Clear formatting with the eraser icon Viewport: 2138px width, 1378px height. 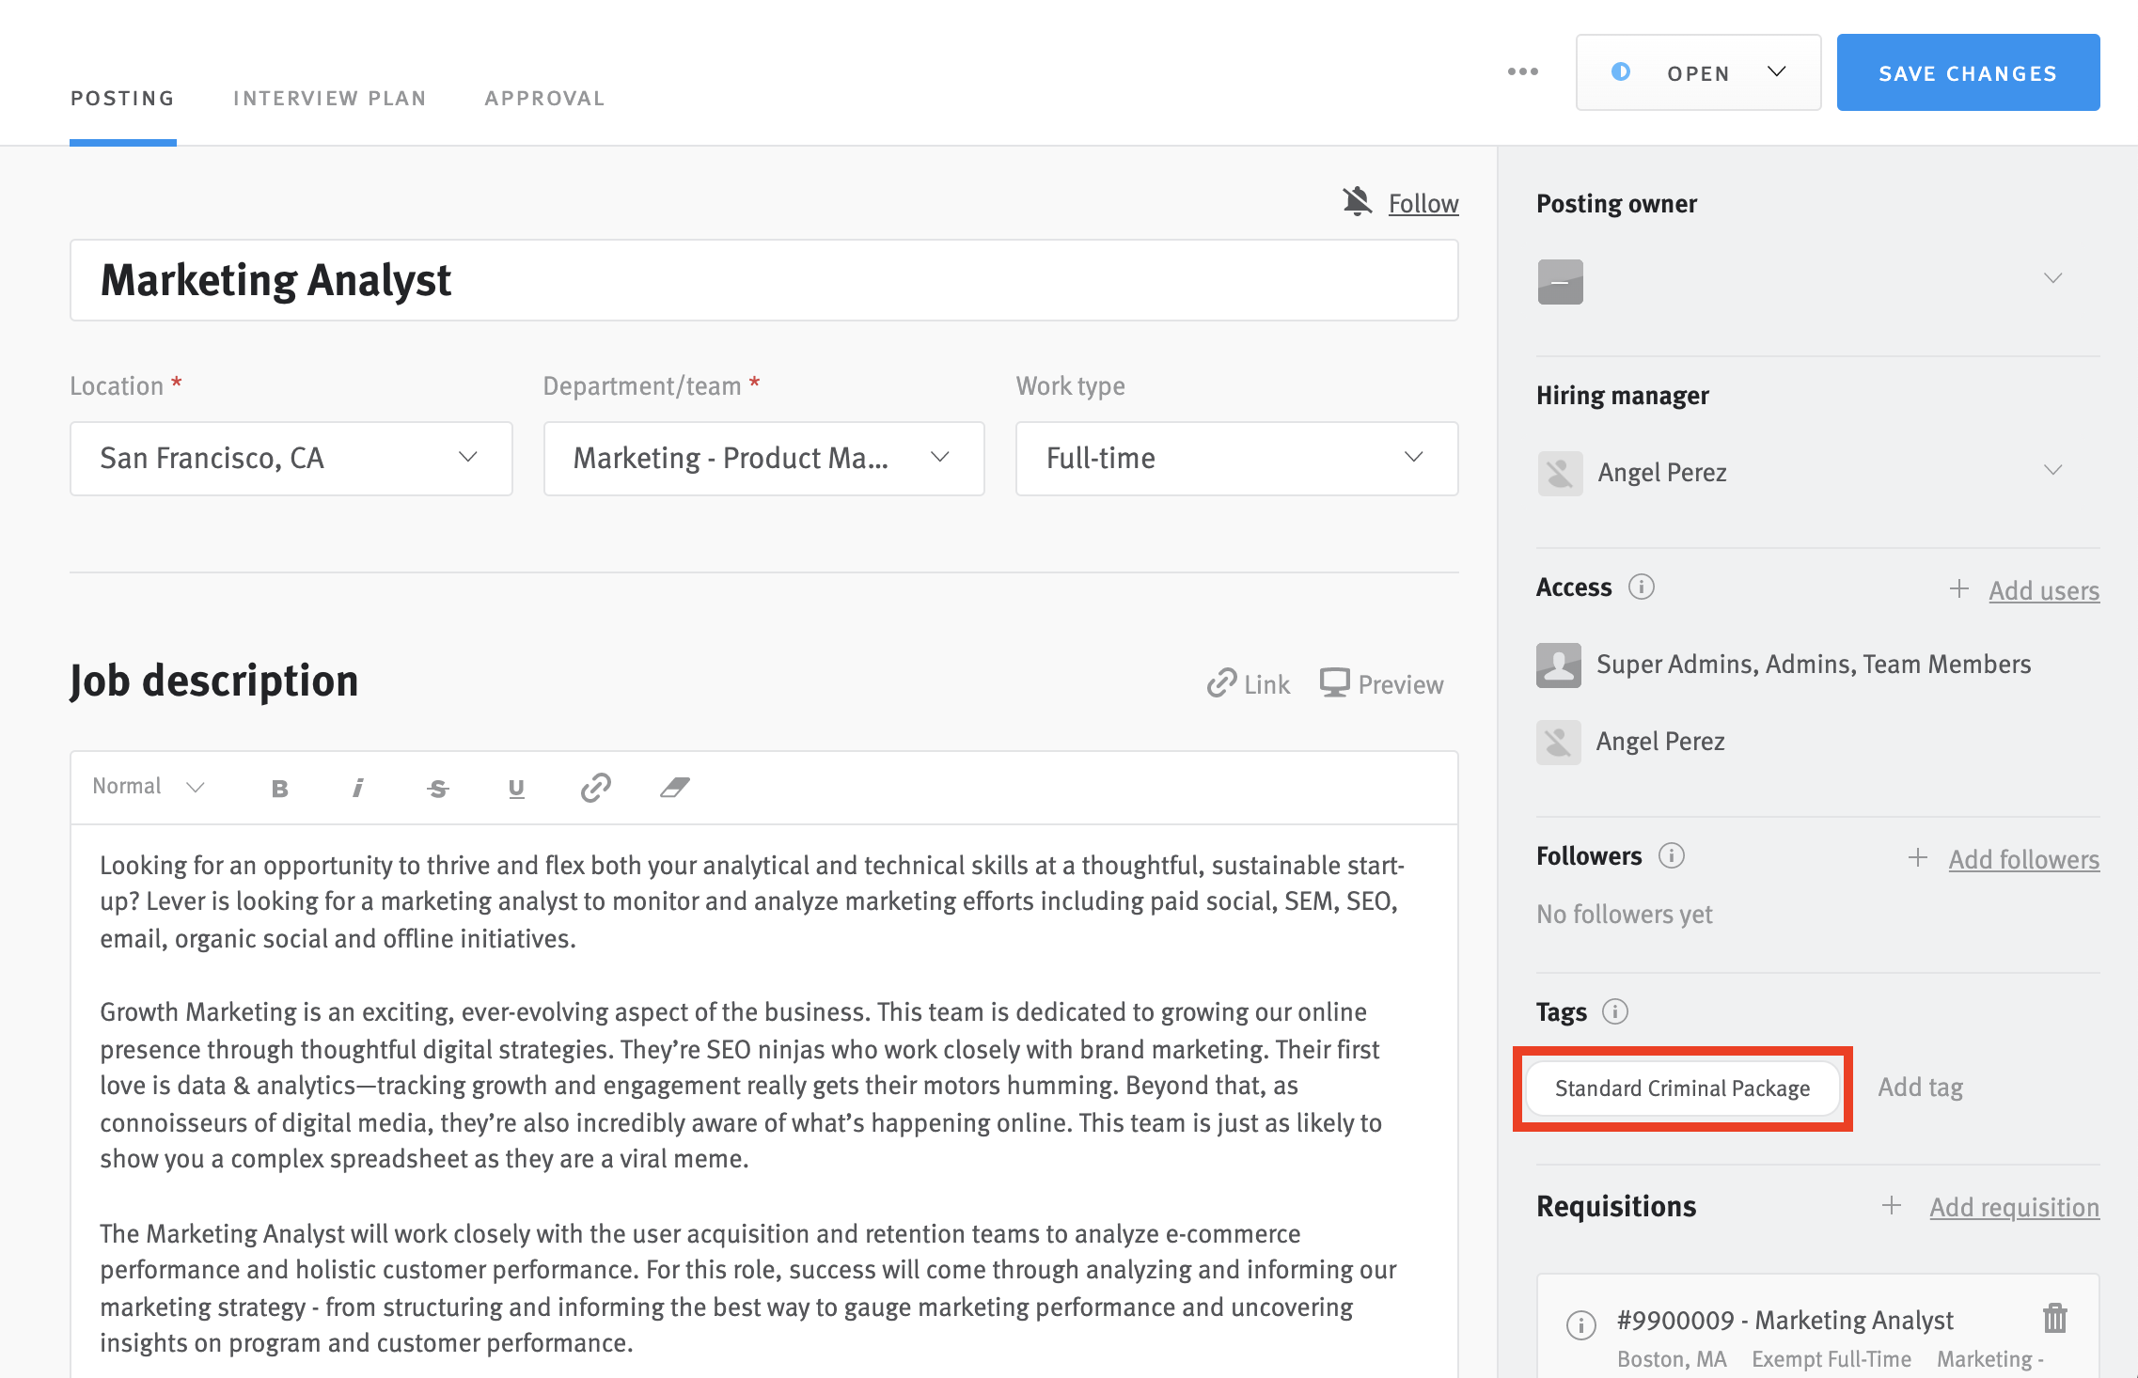point(674,788)
